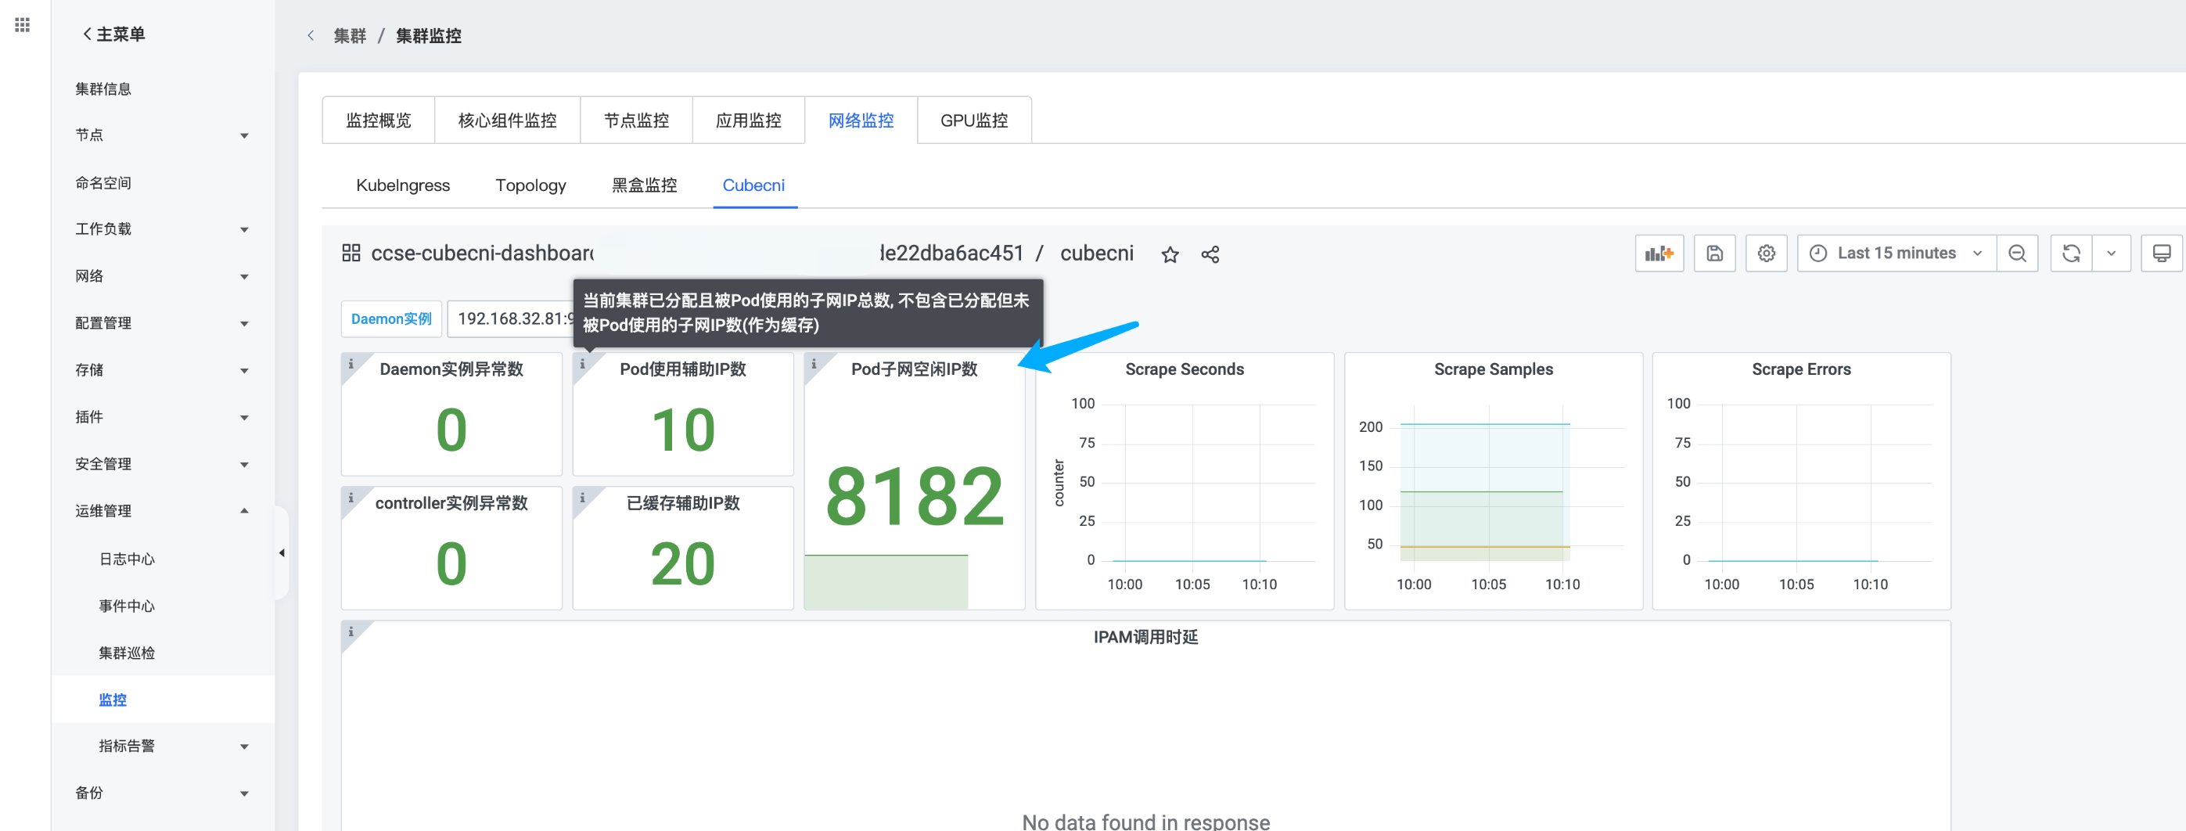Image resolution: width=2186 pixels, height=831 pixels.
Task: Go back to 主菜单
Action: 113,34
